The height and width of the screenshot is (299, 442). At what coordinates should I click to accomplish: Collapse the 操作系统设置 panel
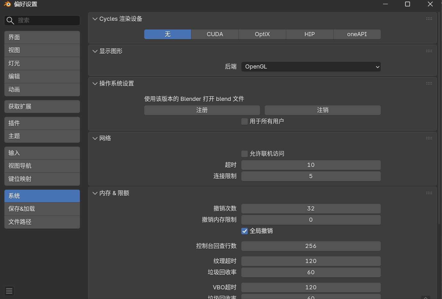pos(95,84)
